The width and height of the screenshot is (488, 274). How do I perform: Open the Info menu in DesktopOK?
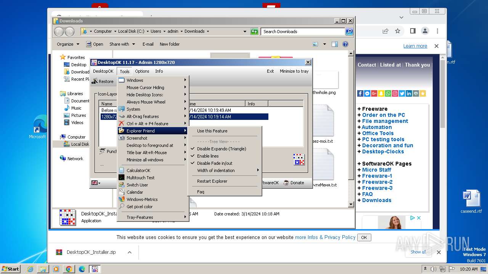(159, 71)
